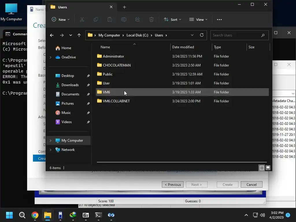
Task: Click the volume speaker tray icon
Action: [x=262, y=215]
